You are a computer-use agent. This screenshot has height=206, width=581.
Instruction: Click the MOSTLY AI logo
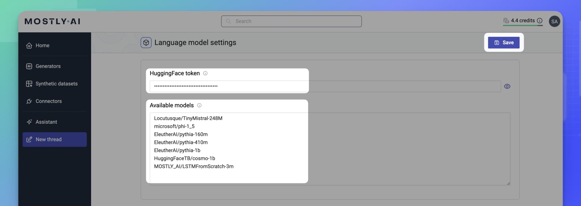point(52,21)
